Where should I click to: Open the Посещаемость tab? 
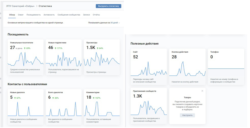click(34, 15)
